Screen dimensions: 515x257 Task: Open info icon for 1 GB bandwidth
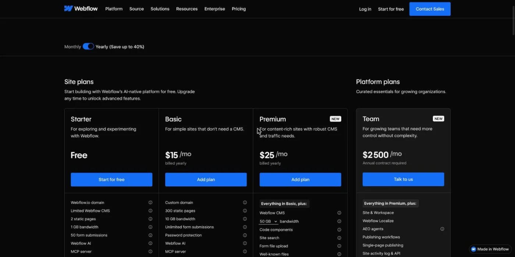pyautogui.click(x=150, y=227)
